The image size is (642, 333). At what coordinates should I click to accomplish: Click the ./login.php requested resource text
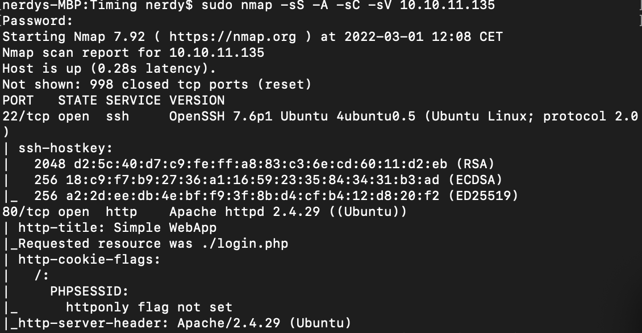click(x=245, y=244)
